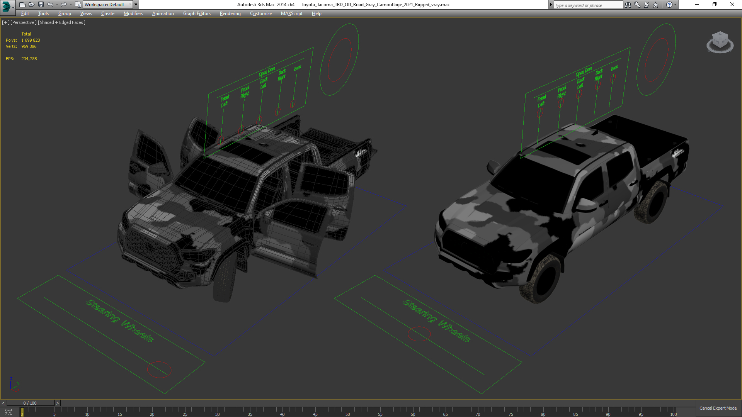Screen dimensions: 742x417
Task: Save the scene with floppy disk icon
Action: pyautogui.click(x=41, y=5)
